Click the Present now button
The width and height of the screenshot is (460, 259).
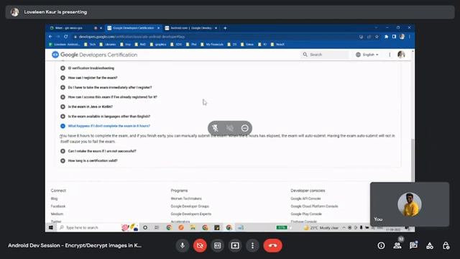pos(235,245)
